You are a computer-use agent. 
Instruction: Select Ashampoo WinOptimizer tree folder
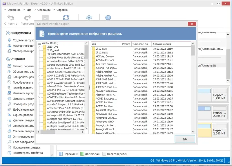pyautogui.click(x=66, y=115)
